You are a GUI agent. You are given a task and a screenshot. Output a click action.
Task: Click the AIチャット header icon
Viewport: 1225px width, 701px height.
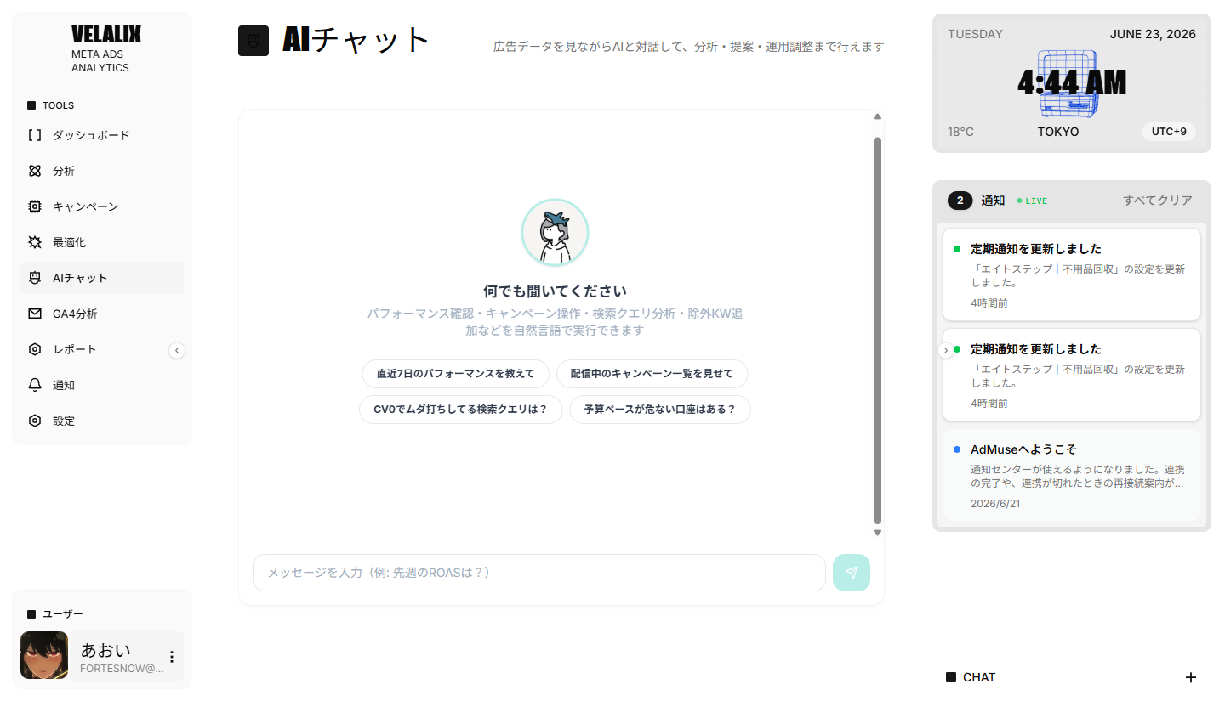coord(254,41)
